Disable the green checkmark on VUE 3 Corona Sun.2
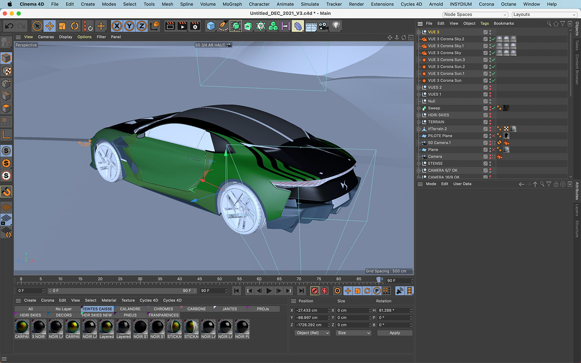Screen dimensions: 581x363 pos(493,66)
